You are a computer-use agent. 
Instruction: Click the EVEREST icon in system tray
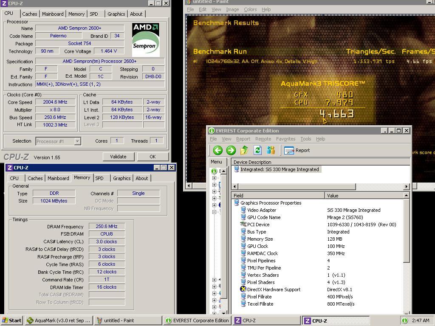point(405,320)
